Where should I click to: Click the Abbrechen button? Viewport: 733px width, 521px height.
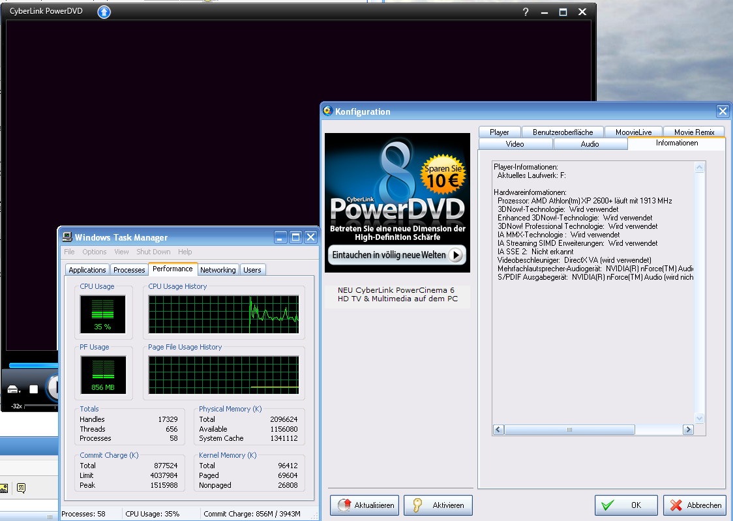coord(695,505)
